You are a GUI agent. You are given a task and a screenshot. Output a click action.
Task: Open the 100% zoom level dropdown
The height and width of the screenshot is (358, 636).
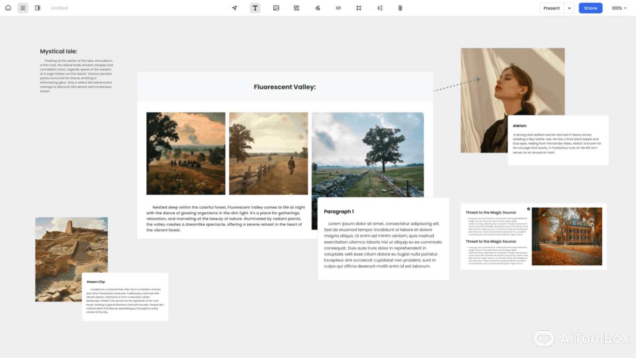[619, 8]
